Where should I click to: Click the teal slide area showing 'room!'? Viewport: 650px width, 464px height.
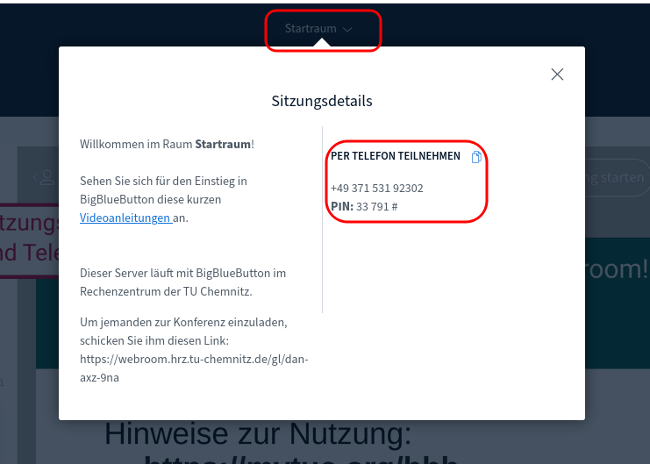pyautogui.click(x=614, y=268)
